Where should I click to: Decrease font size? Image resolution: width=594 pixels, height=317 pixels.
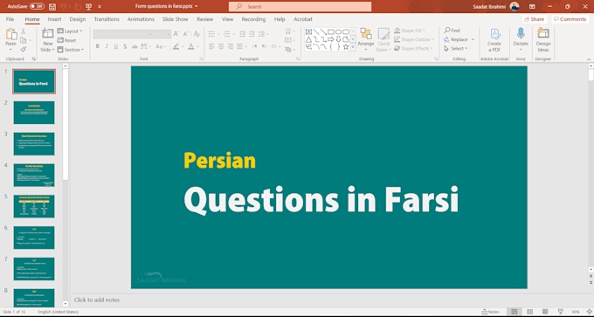tap(185, 34)
